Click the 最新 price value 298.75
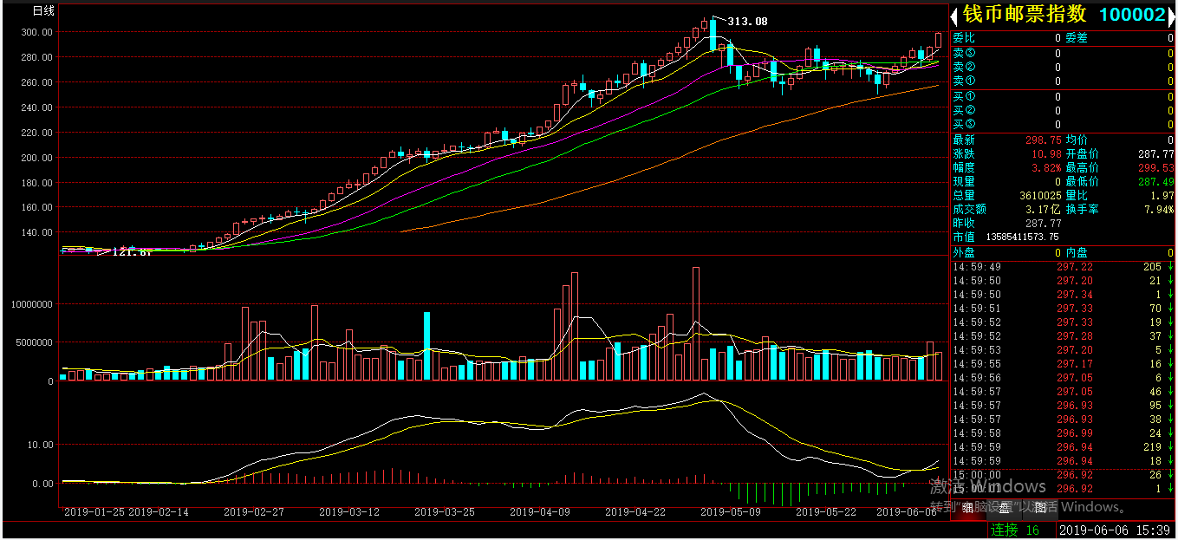1178x540 pixels. click(x=1043, y=140)
